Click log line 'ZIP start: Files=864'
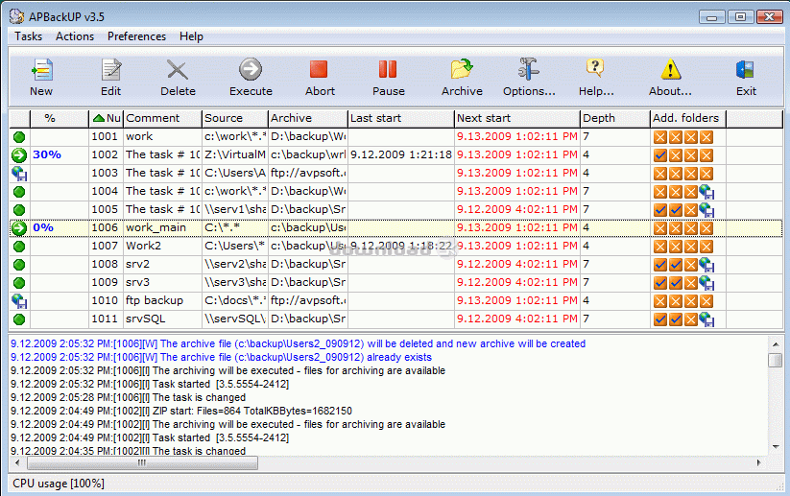Image resolution: width=790 pixels, height=496 pixels. click(181, 411)
